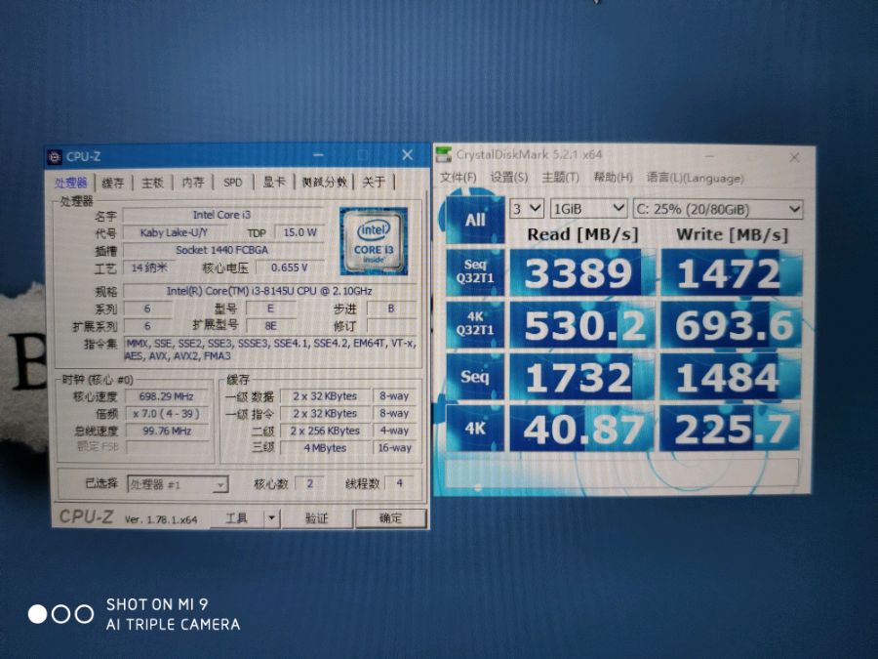Click the 核心数 value '2'
This screenshot has height=659, width=878.
tap(310, 483)
